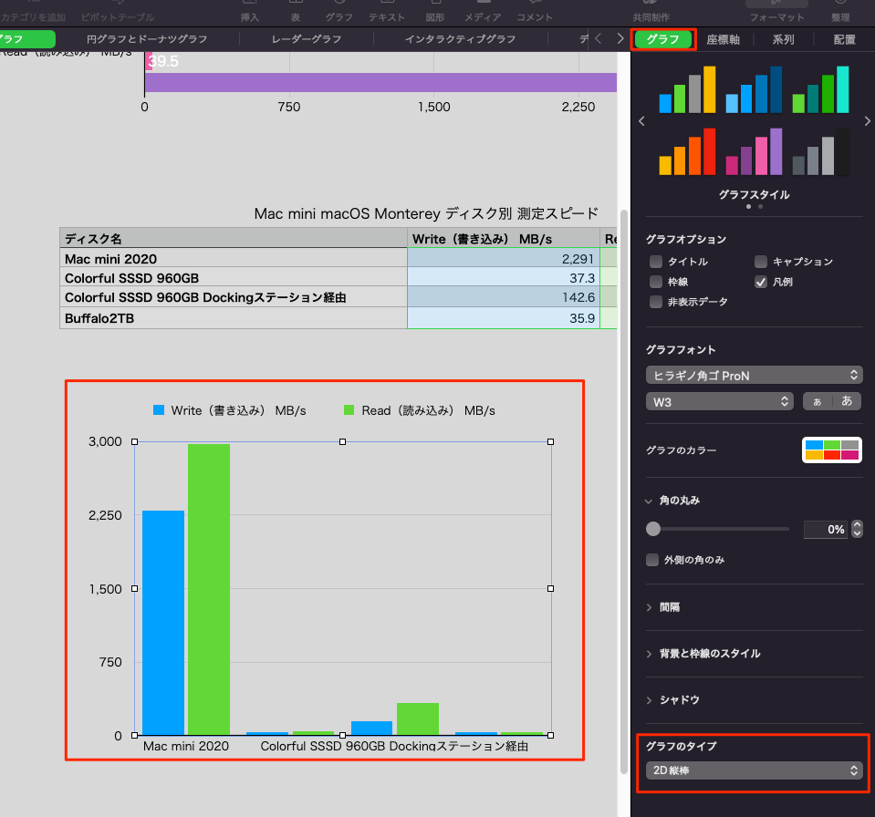
Task: Click the corner radius percentage stepper
Action: [x=858, y=529]
